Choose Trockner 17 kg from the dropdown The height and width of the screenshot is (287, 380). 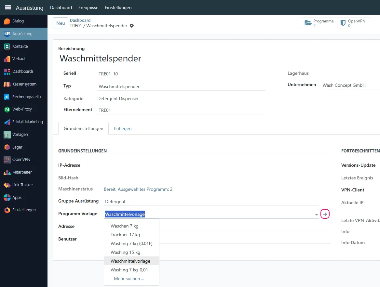125,235
